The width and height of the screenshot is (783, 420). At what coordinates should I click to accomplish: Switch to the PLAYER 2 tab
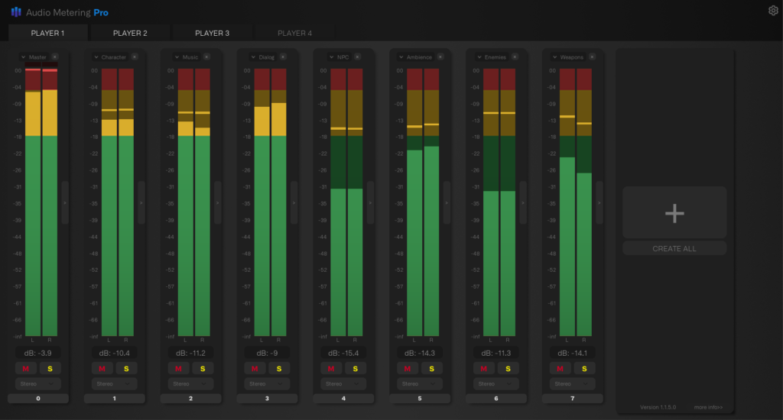130,33
